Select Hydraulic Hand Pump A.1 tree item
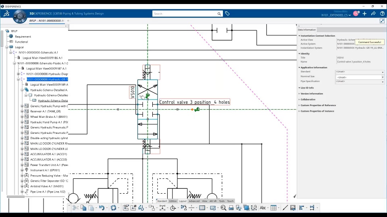387x217 pixels. (x=49, y=122)
